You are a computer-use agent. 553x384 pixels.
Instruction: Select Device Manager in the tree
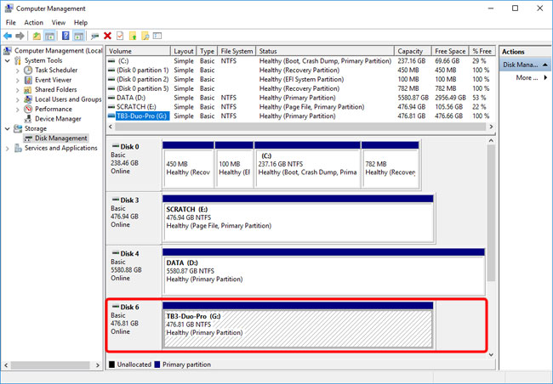point(58,119)
